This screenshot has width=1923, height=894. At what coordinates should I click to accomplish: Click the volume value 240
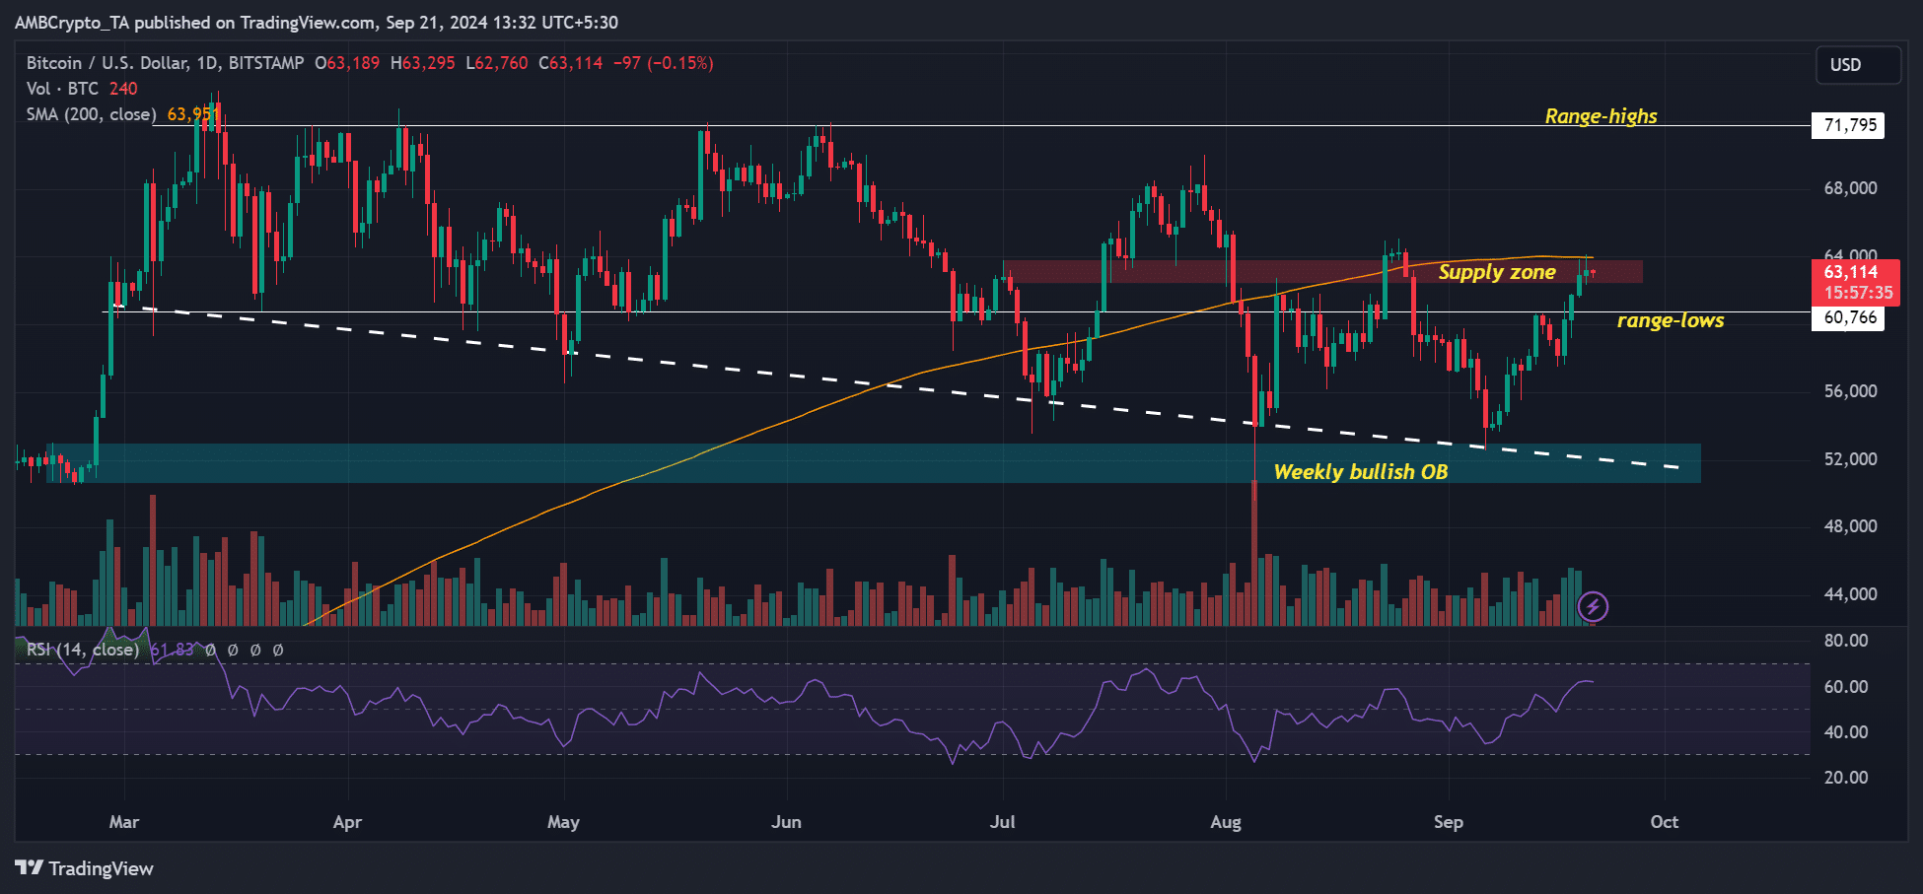pos(123,89)
